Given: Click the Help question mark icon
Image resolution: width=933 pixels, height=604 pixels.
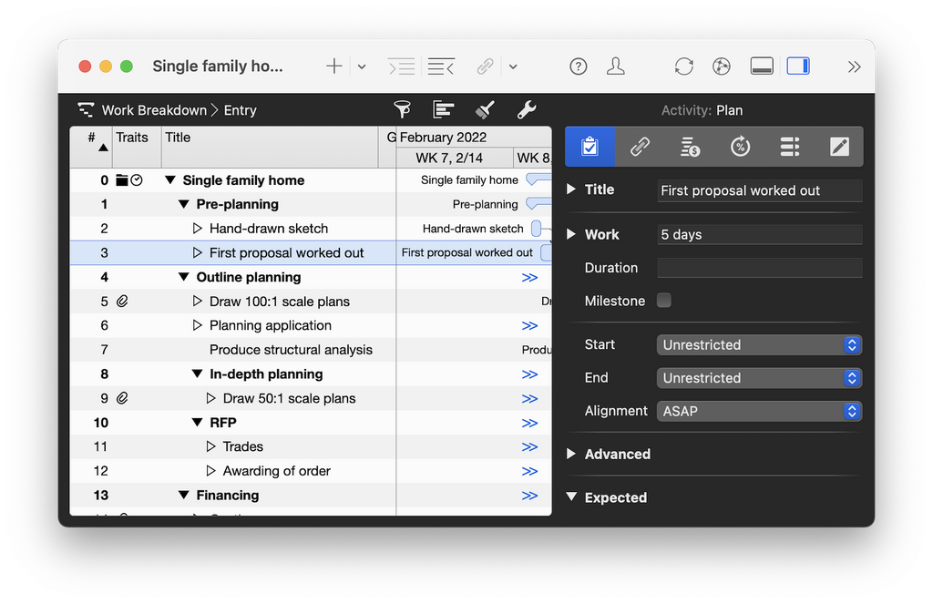Looking at the screenshot, I should [579, 67].
